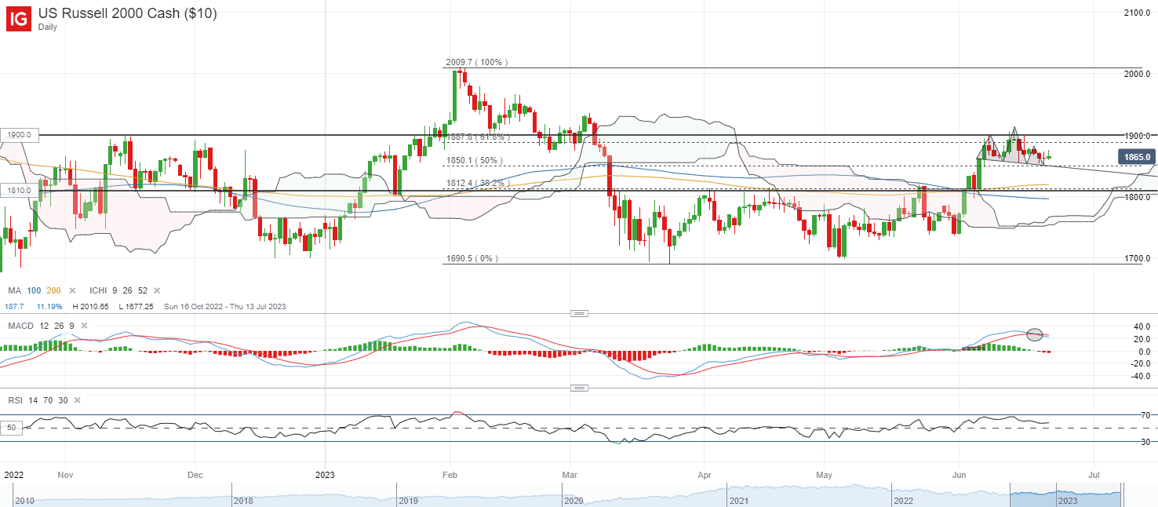Open the MACD indicator settings label
Image resolution: width=1158 pixels, height=507 pixels.
point(21,325)
